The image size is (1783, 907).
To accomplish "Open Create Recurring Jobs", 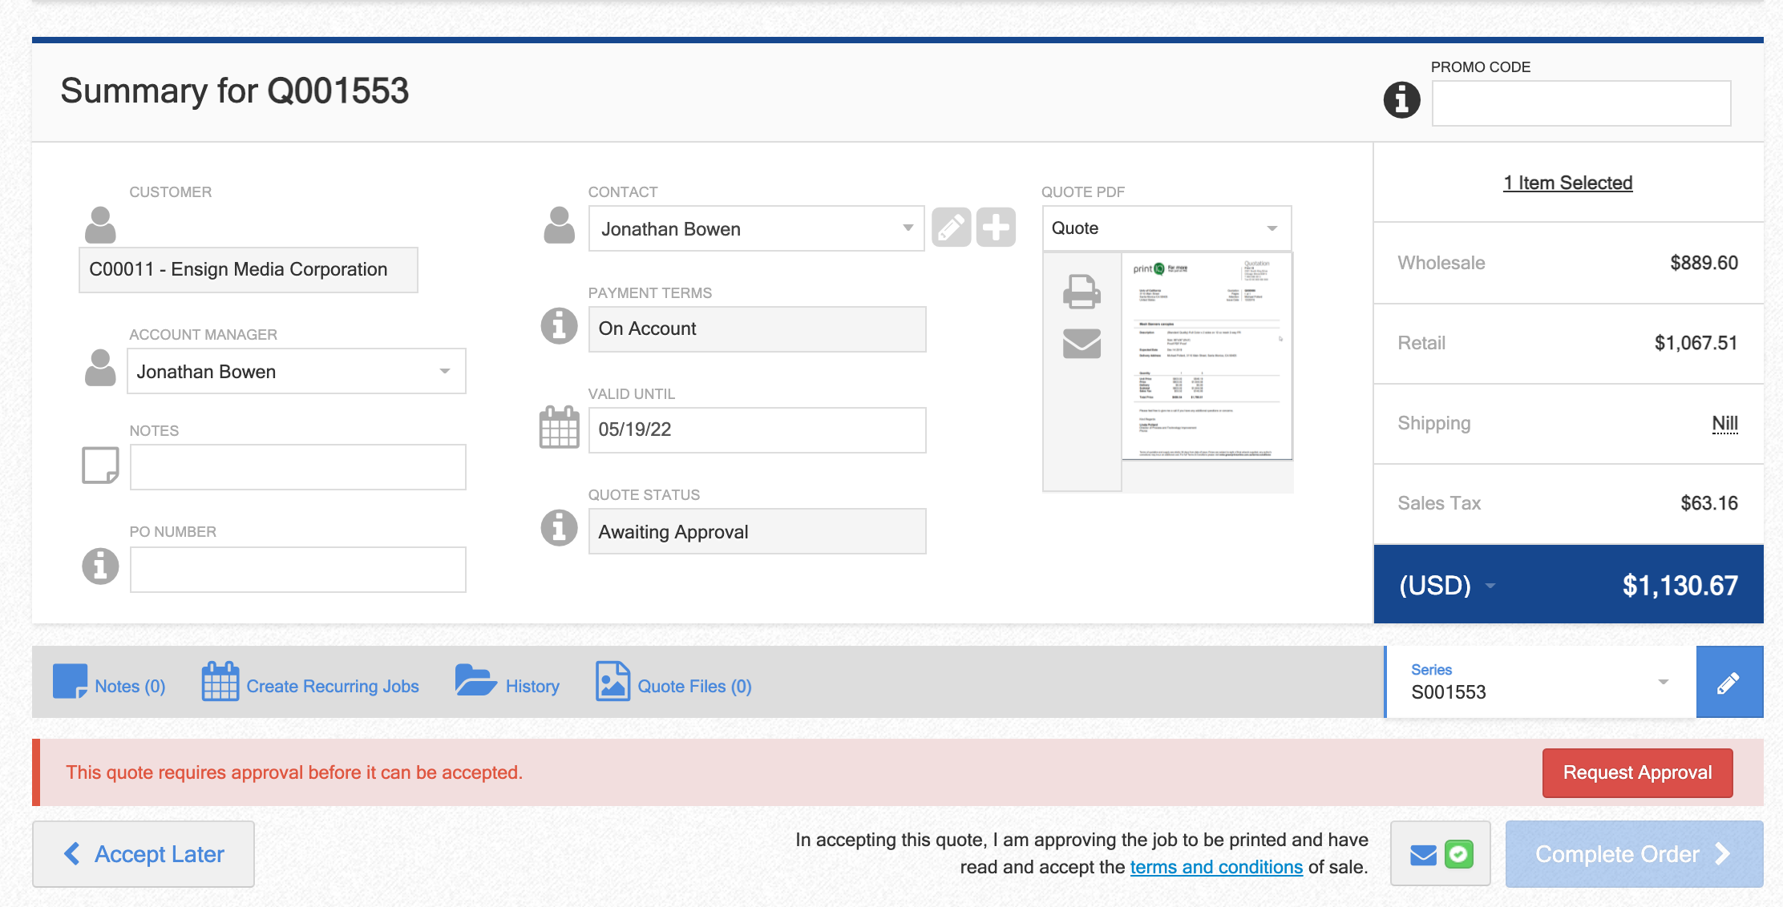I will coord(311,684).
